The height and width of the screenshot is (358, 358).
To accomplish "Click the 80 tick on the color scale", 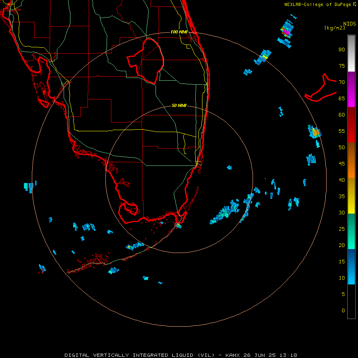I will (342, 50).
